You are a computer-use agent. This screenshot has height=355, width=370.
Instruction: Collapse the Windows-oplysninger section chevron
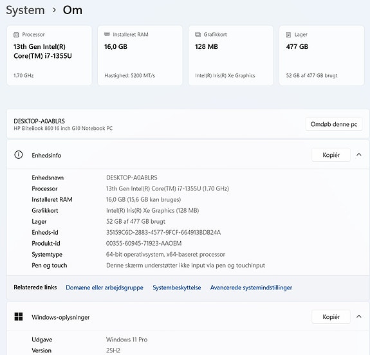click(x=358, y=316)
